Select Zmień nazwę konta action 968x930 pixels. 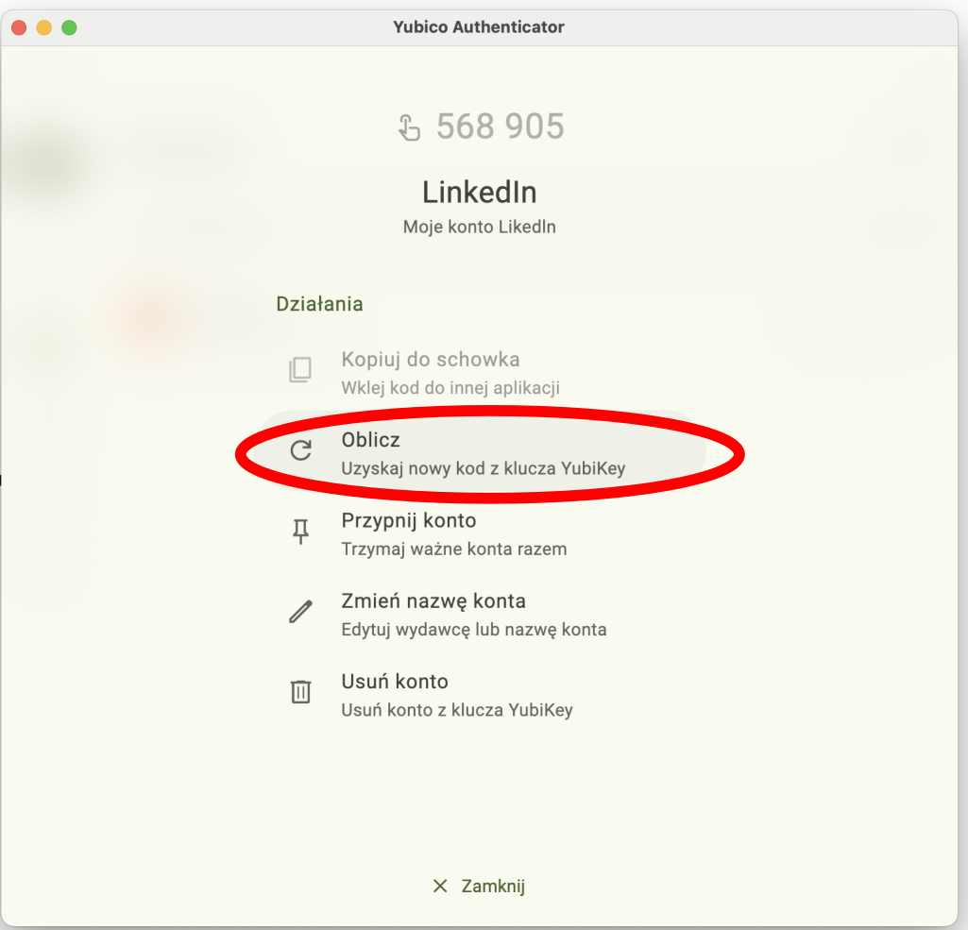433,601
